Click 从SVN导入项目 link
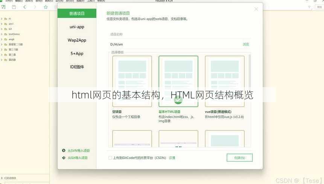 79,151
